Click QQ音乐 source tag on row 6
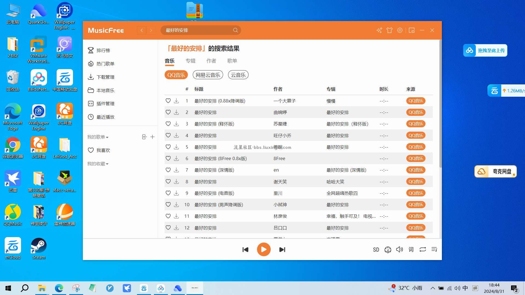This screenshot has height=295, width=525. (416, 158)
